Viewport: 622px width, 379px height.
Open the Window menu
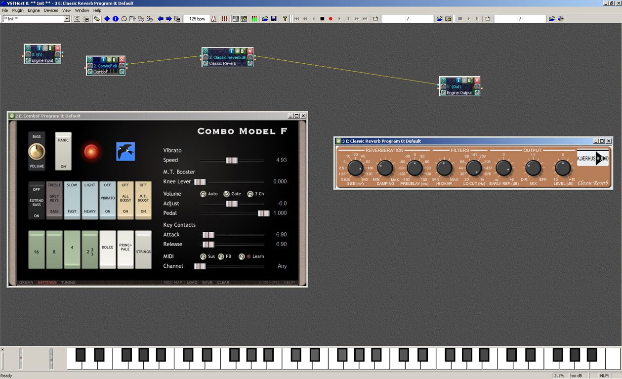(x=82, y=10)
